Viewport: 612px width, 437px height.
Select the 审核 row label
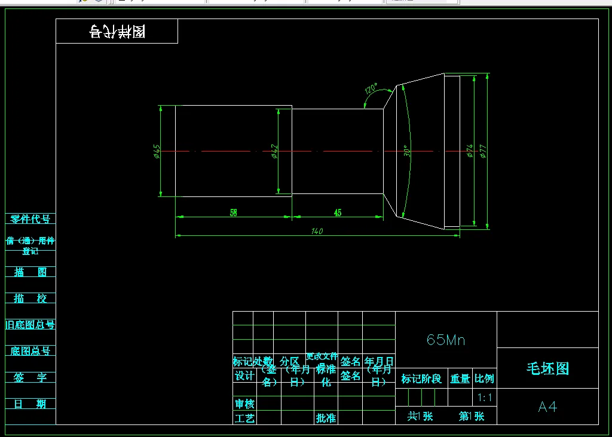(x=244, y=404)
